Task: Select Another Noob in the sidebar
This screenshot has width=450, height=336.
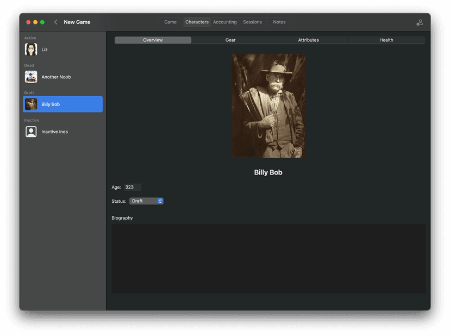Action: click(62, 77)
